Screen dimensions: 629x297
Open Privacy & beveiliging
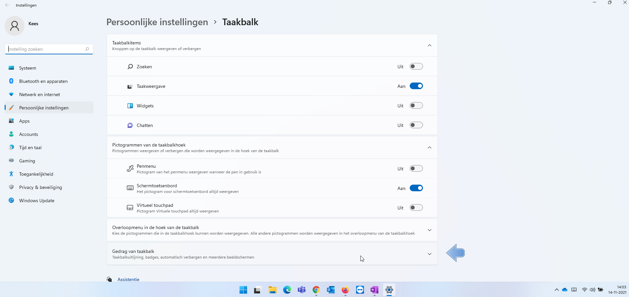[49, 187]
